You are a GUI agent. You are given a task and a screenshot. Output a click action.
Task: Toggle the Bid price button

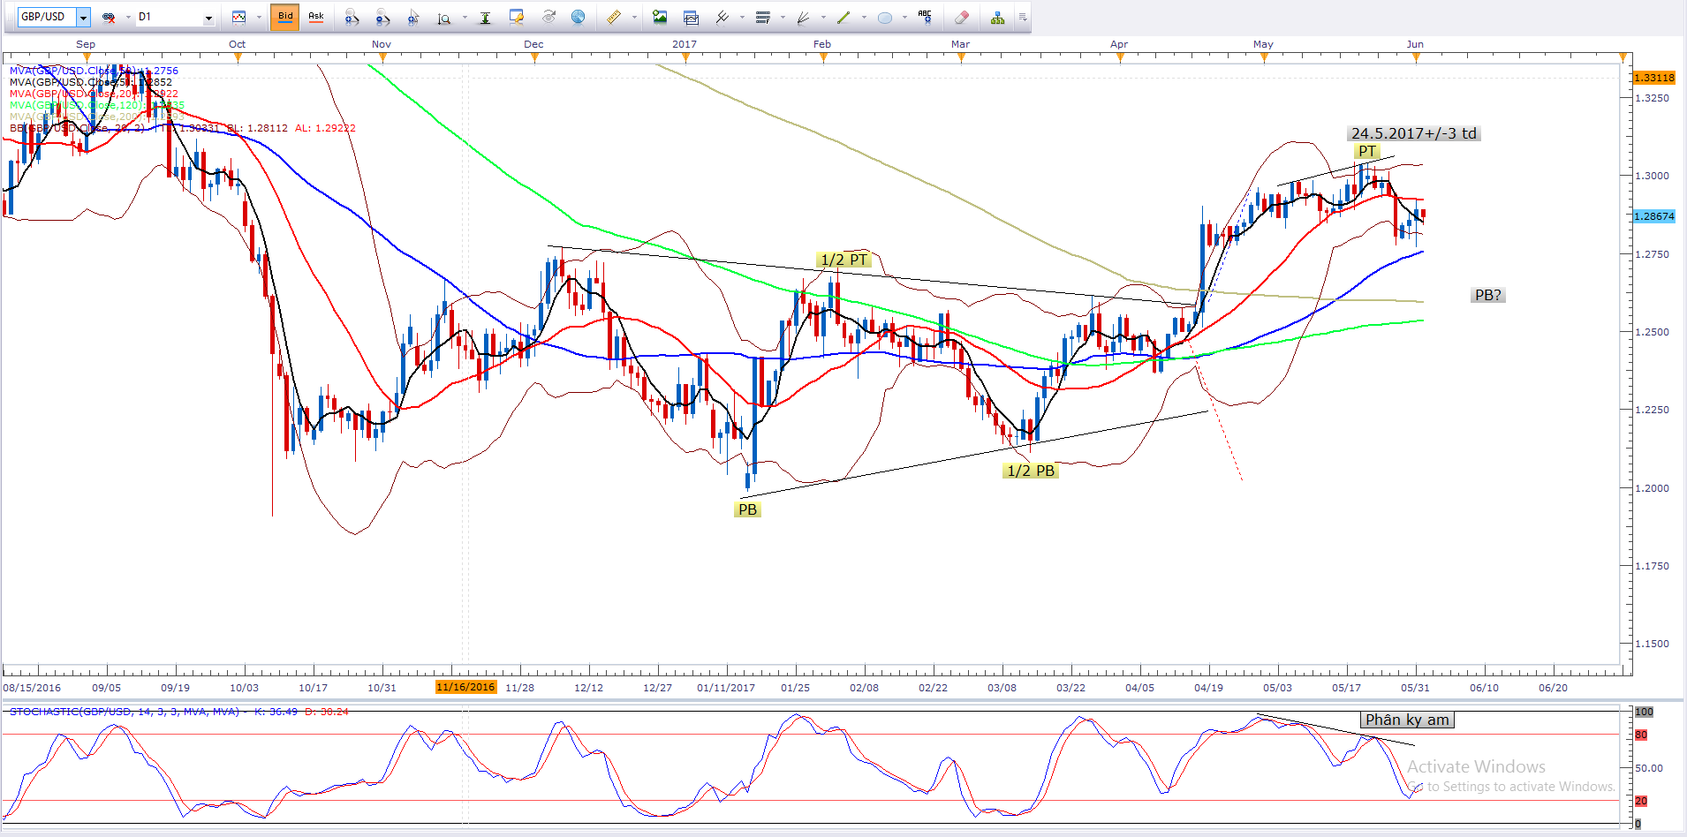coord(285,17)
